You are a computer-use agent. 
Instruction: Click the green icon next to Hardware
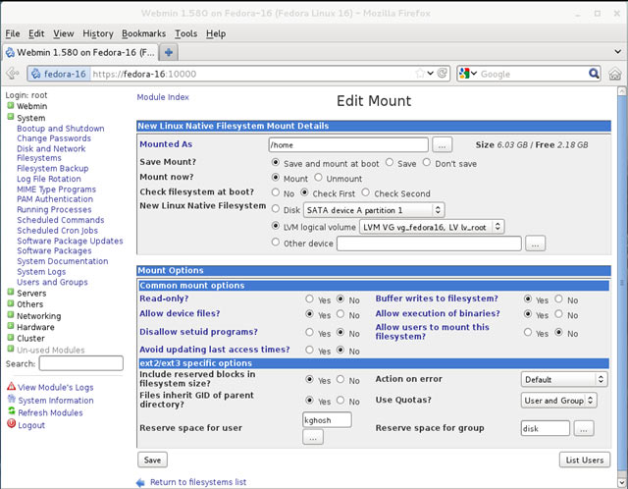click(11, 326)
